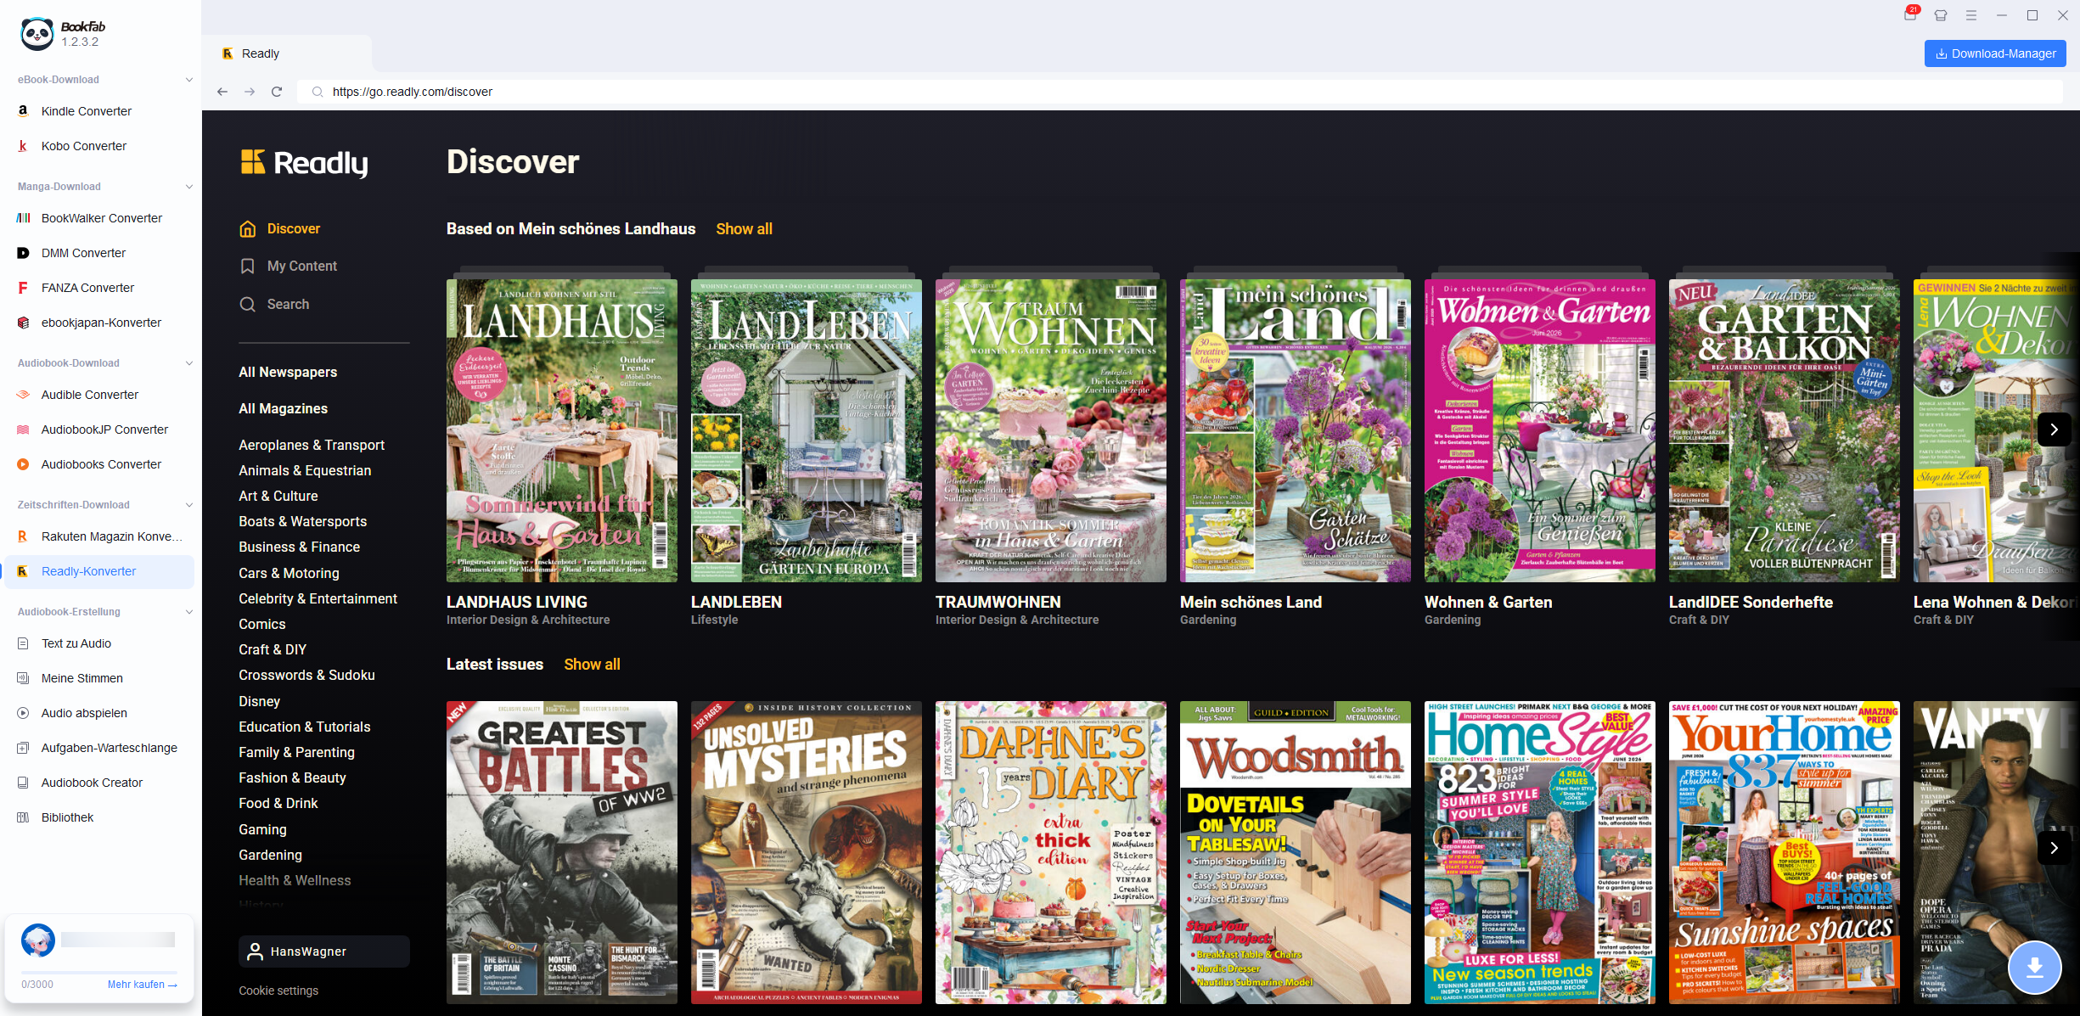Open the Download-Manager
The width and height of the screenshot is (2080, 1016).
pyautogui.click(x=1995, y=53)
